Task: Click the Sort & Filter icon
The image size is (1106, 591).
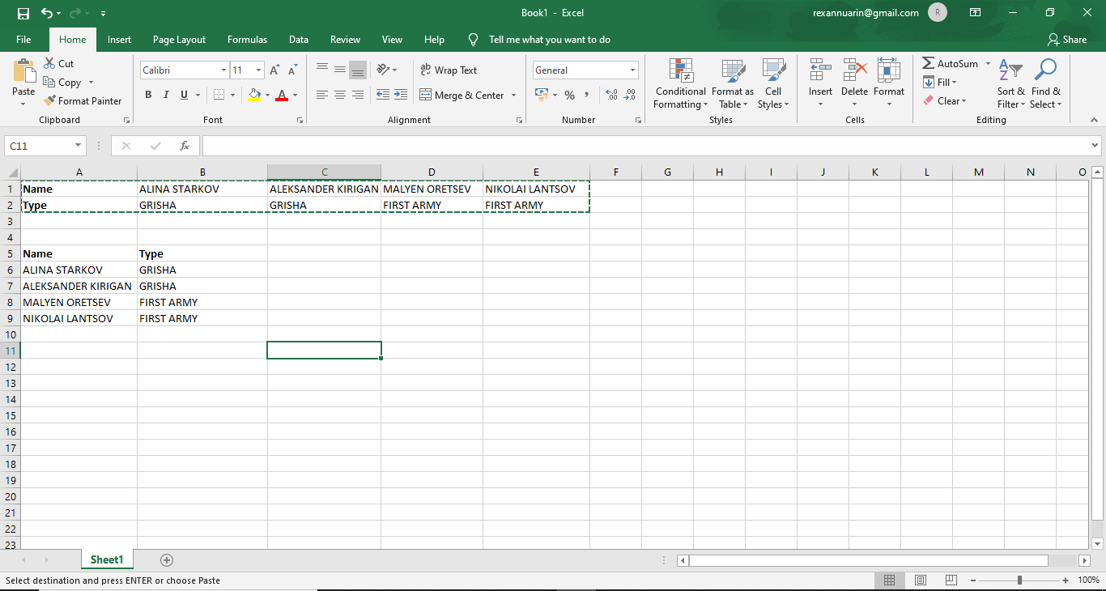Action: click(1010, 70)
